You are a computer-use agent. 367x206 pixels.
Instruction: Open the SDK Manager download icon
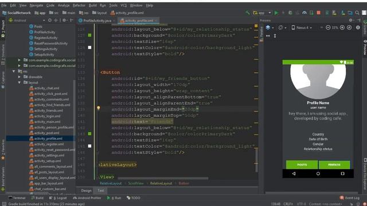click(x=343, y=13)
